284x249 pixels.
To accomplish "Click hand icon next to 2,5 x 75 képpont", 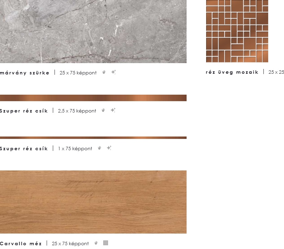I will click(103, 110).
